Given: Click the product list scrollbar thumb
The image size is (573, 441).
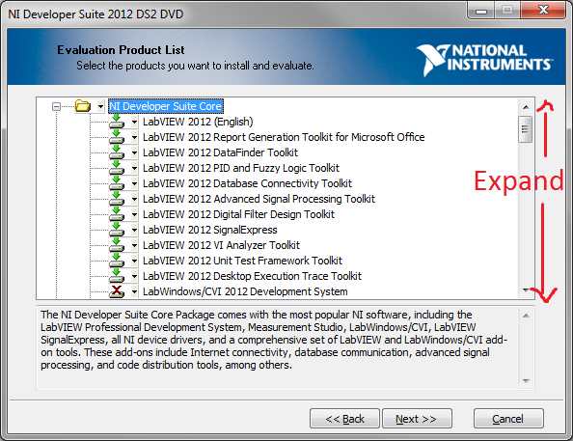Looking at the screenshot, I should [526, 129].
